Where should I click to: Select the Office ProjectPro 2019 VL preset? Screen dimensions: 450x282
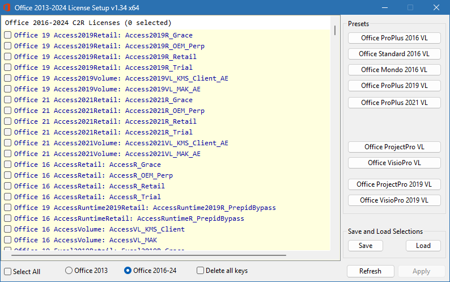pyautogui.click(x=394, y=184)
